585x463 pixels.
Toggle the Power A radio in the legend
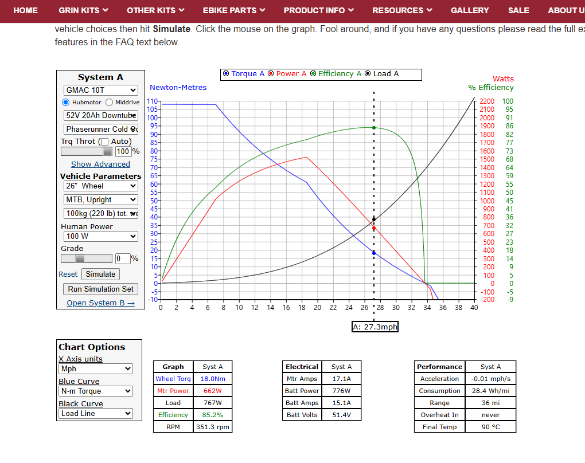[271, 73]
